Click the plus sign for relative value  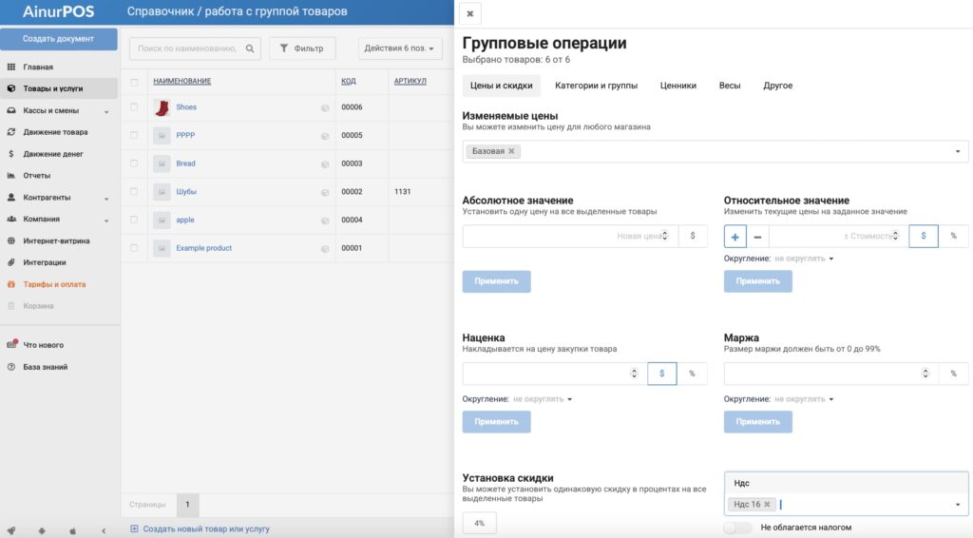point(735,236)
